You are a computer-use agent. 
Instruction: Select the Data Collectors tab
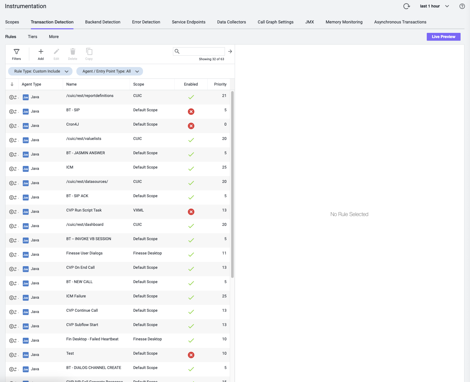231,22
